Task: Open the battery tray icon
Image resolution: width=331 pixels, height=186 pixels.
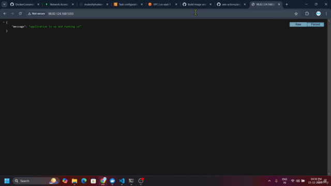Action: point(303,181)
